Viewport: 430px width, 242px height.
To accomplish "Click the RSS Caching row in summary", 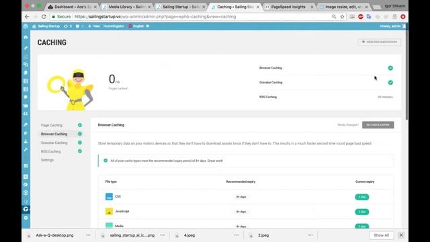I will [x=326, y=97].
